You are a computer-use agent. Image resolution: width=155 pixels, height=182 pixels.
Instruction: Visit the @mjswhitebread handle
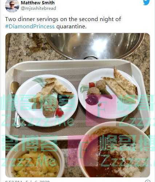(39, 8)
